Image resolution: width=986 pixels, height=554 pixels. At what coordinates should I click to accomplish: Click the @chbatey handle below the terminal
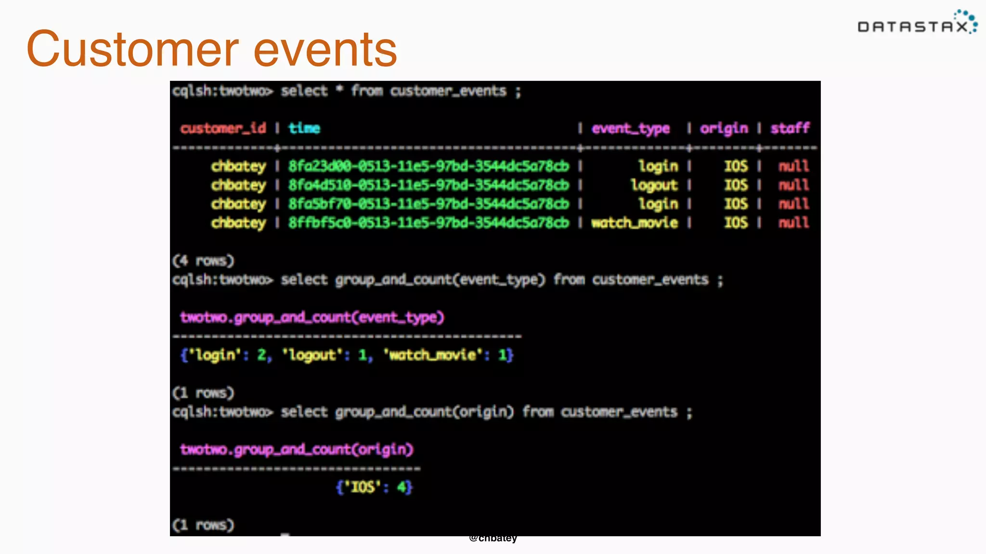[493, 539]
